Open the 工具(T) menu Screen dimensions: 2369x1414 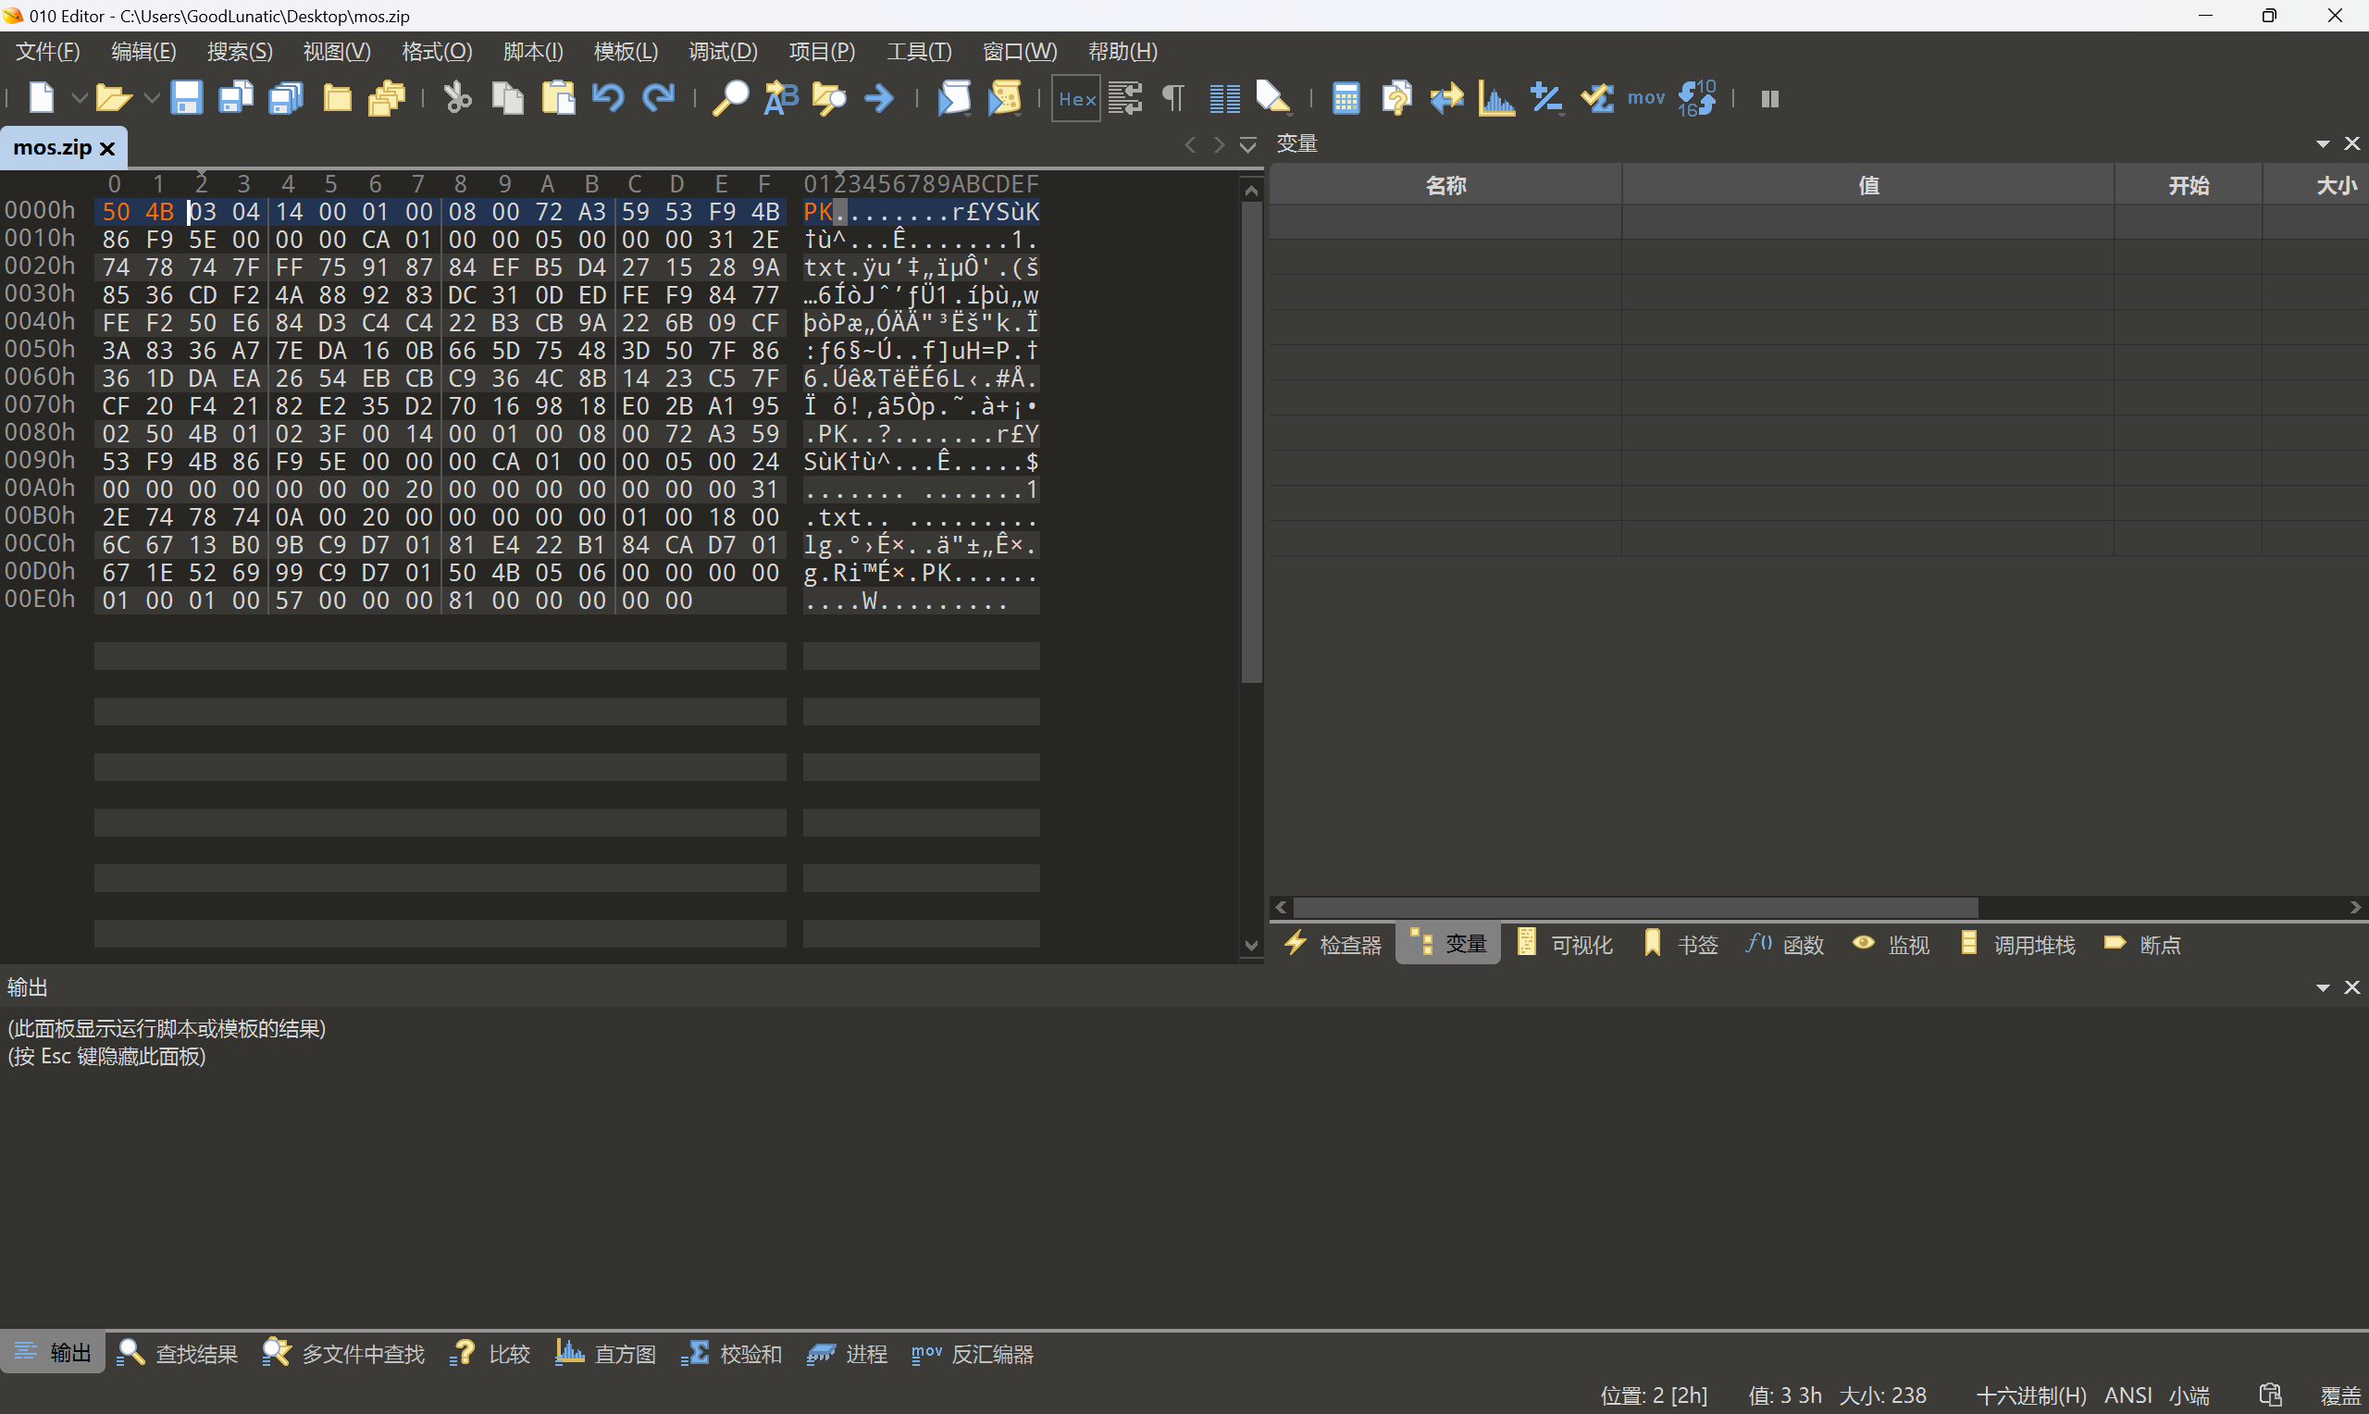[919, 52]
